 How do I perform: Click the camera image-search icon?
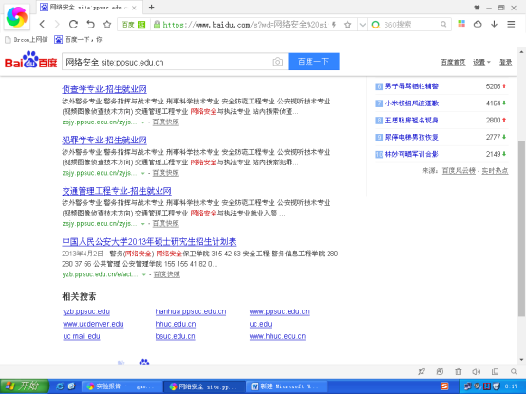[278, 62]
